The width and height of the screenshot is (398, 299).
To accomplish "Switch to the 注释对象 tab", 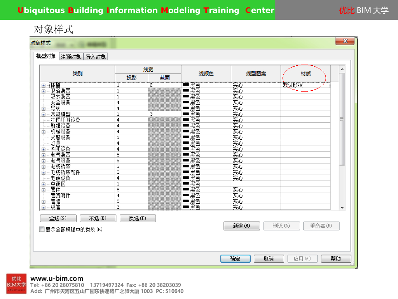I will coord(71,57).
